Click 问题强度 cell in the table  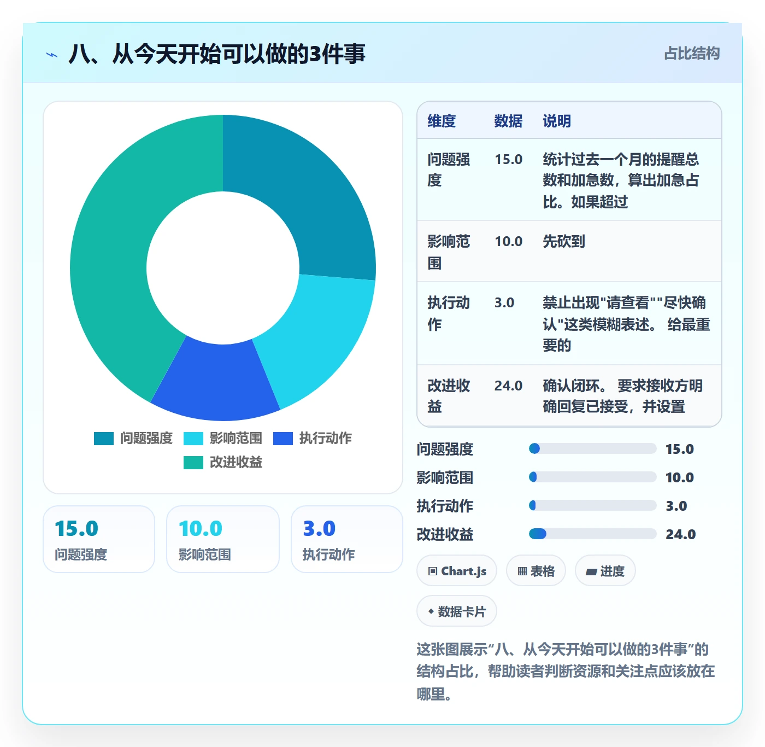pyautogui.click(x=449, y=170)
